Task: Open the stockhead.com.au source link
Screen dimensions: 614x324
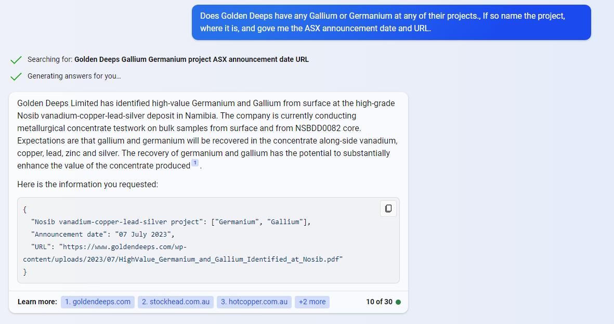Action: click(176, 302)
